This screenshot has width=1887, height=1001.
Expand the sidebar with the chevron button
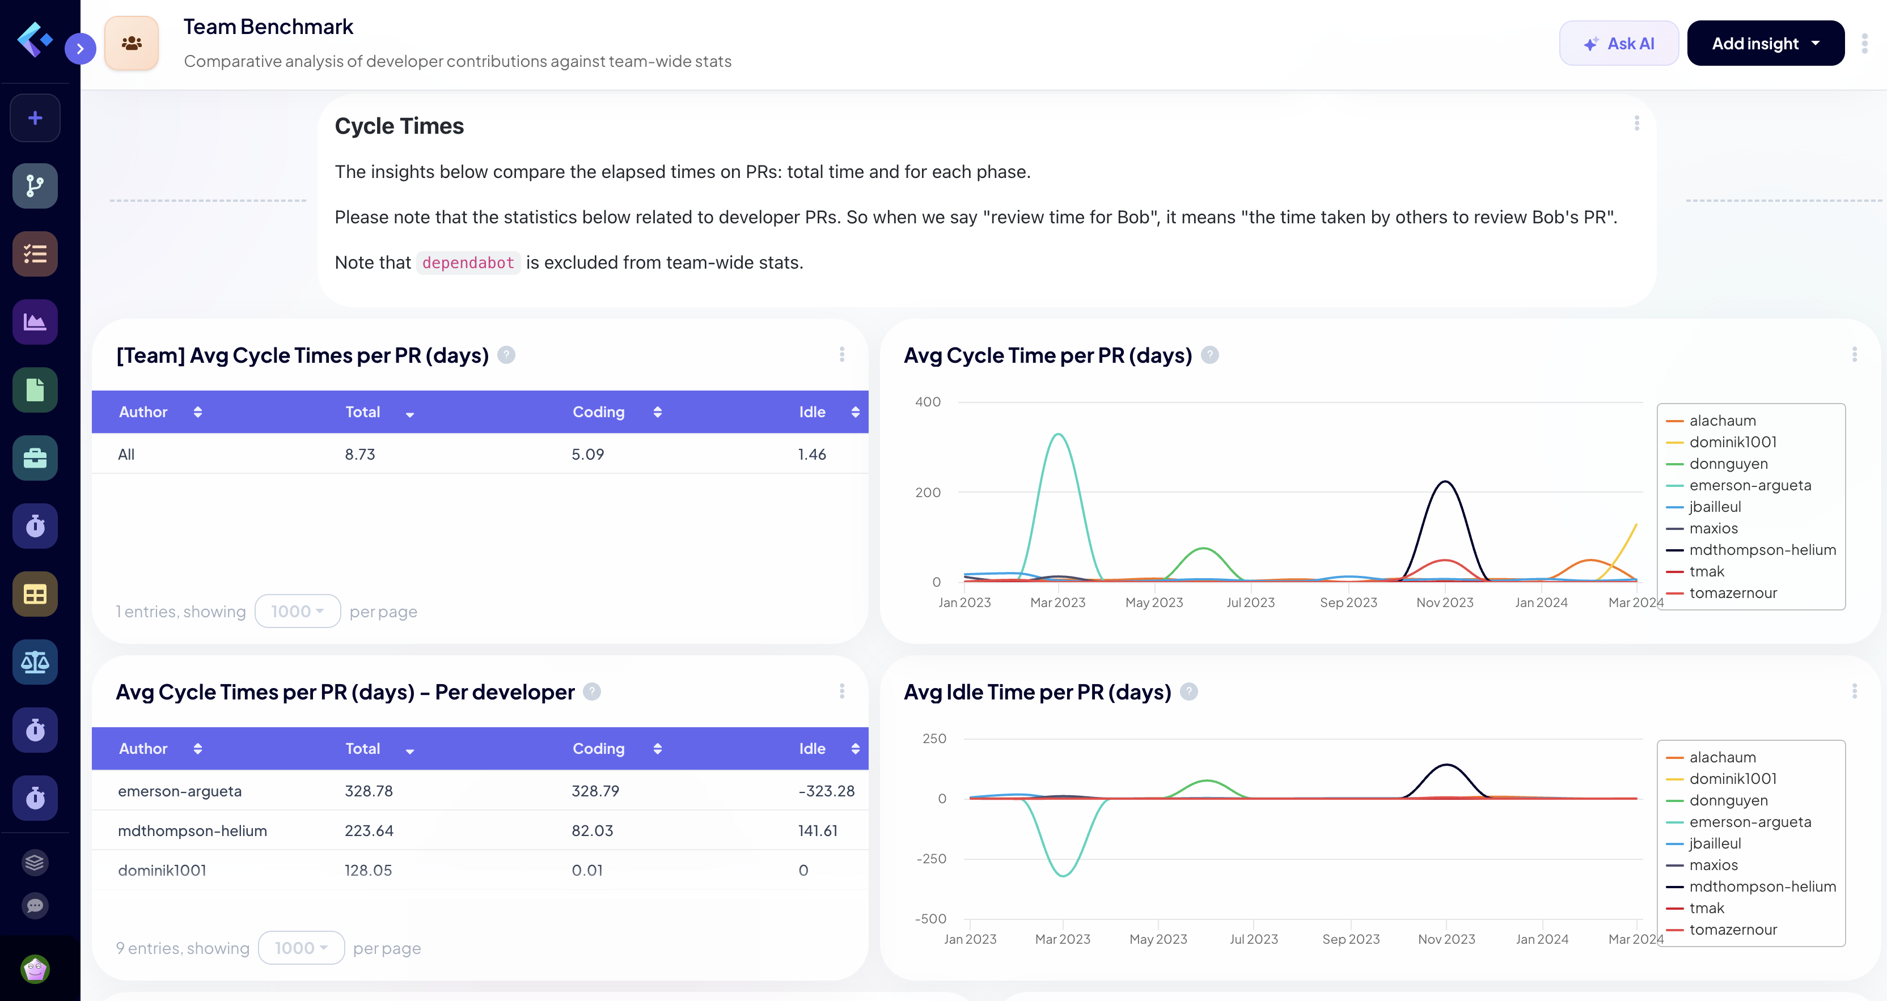pyautogui.click(x=80, y=49)
